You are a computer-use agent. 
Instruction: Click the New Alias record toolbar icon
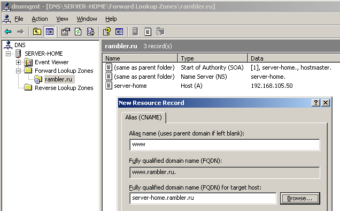point(148,32)
